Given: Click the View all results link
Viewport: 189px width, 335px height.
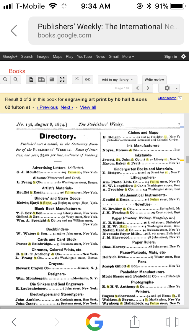Looking at the screenshot, I should [88, 107].
